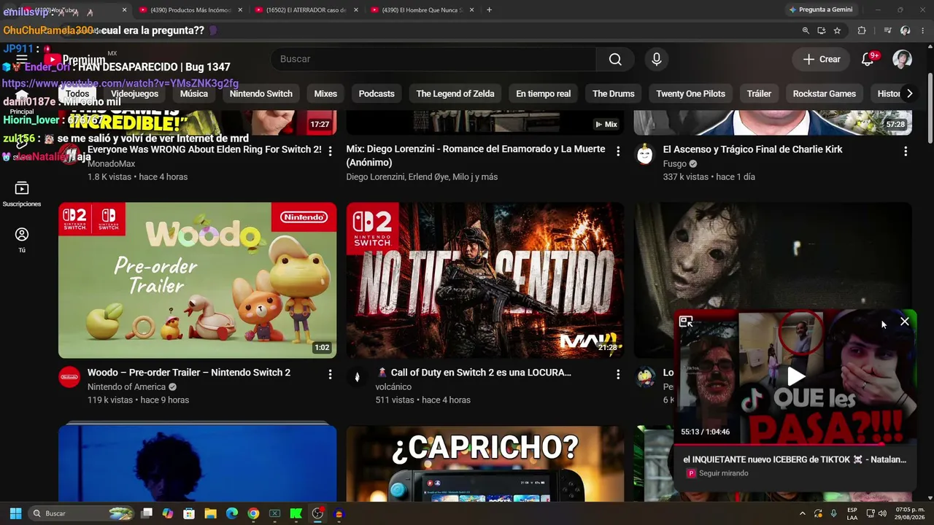The image size is (934, 525).
Task: Select the Rockstar Games filter chip
Action: click(825, 93)
